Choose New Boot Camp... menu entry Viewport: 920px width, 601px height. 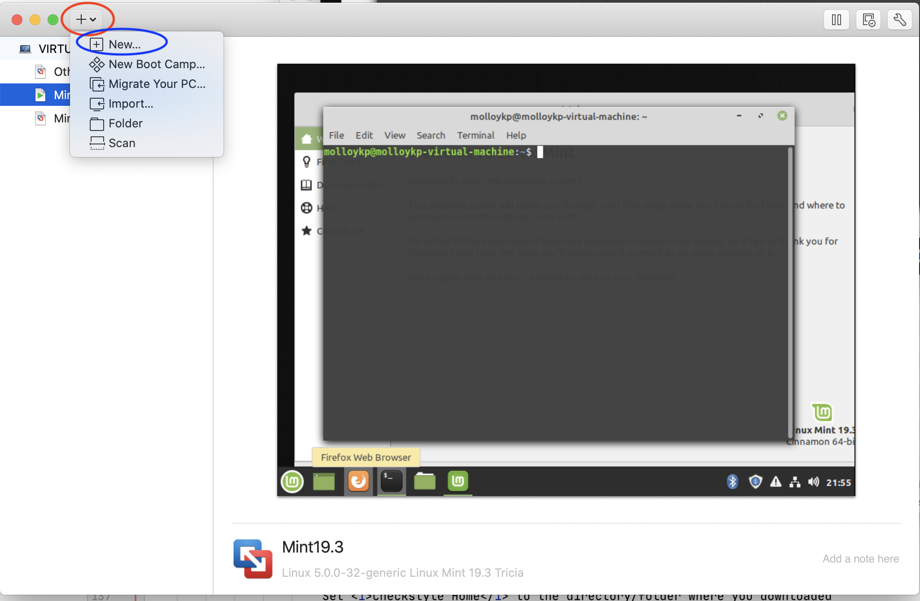(x=156, y=64)
